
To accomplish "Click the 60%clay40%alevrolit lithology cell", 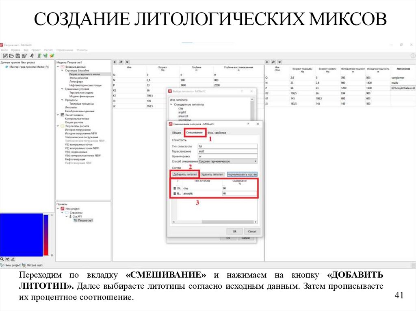I will point(403,88).
